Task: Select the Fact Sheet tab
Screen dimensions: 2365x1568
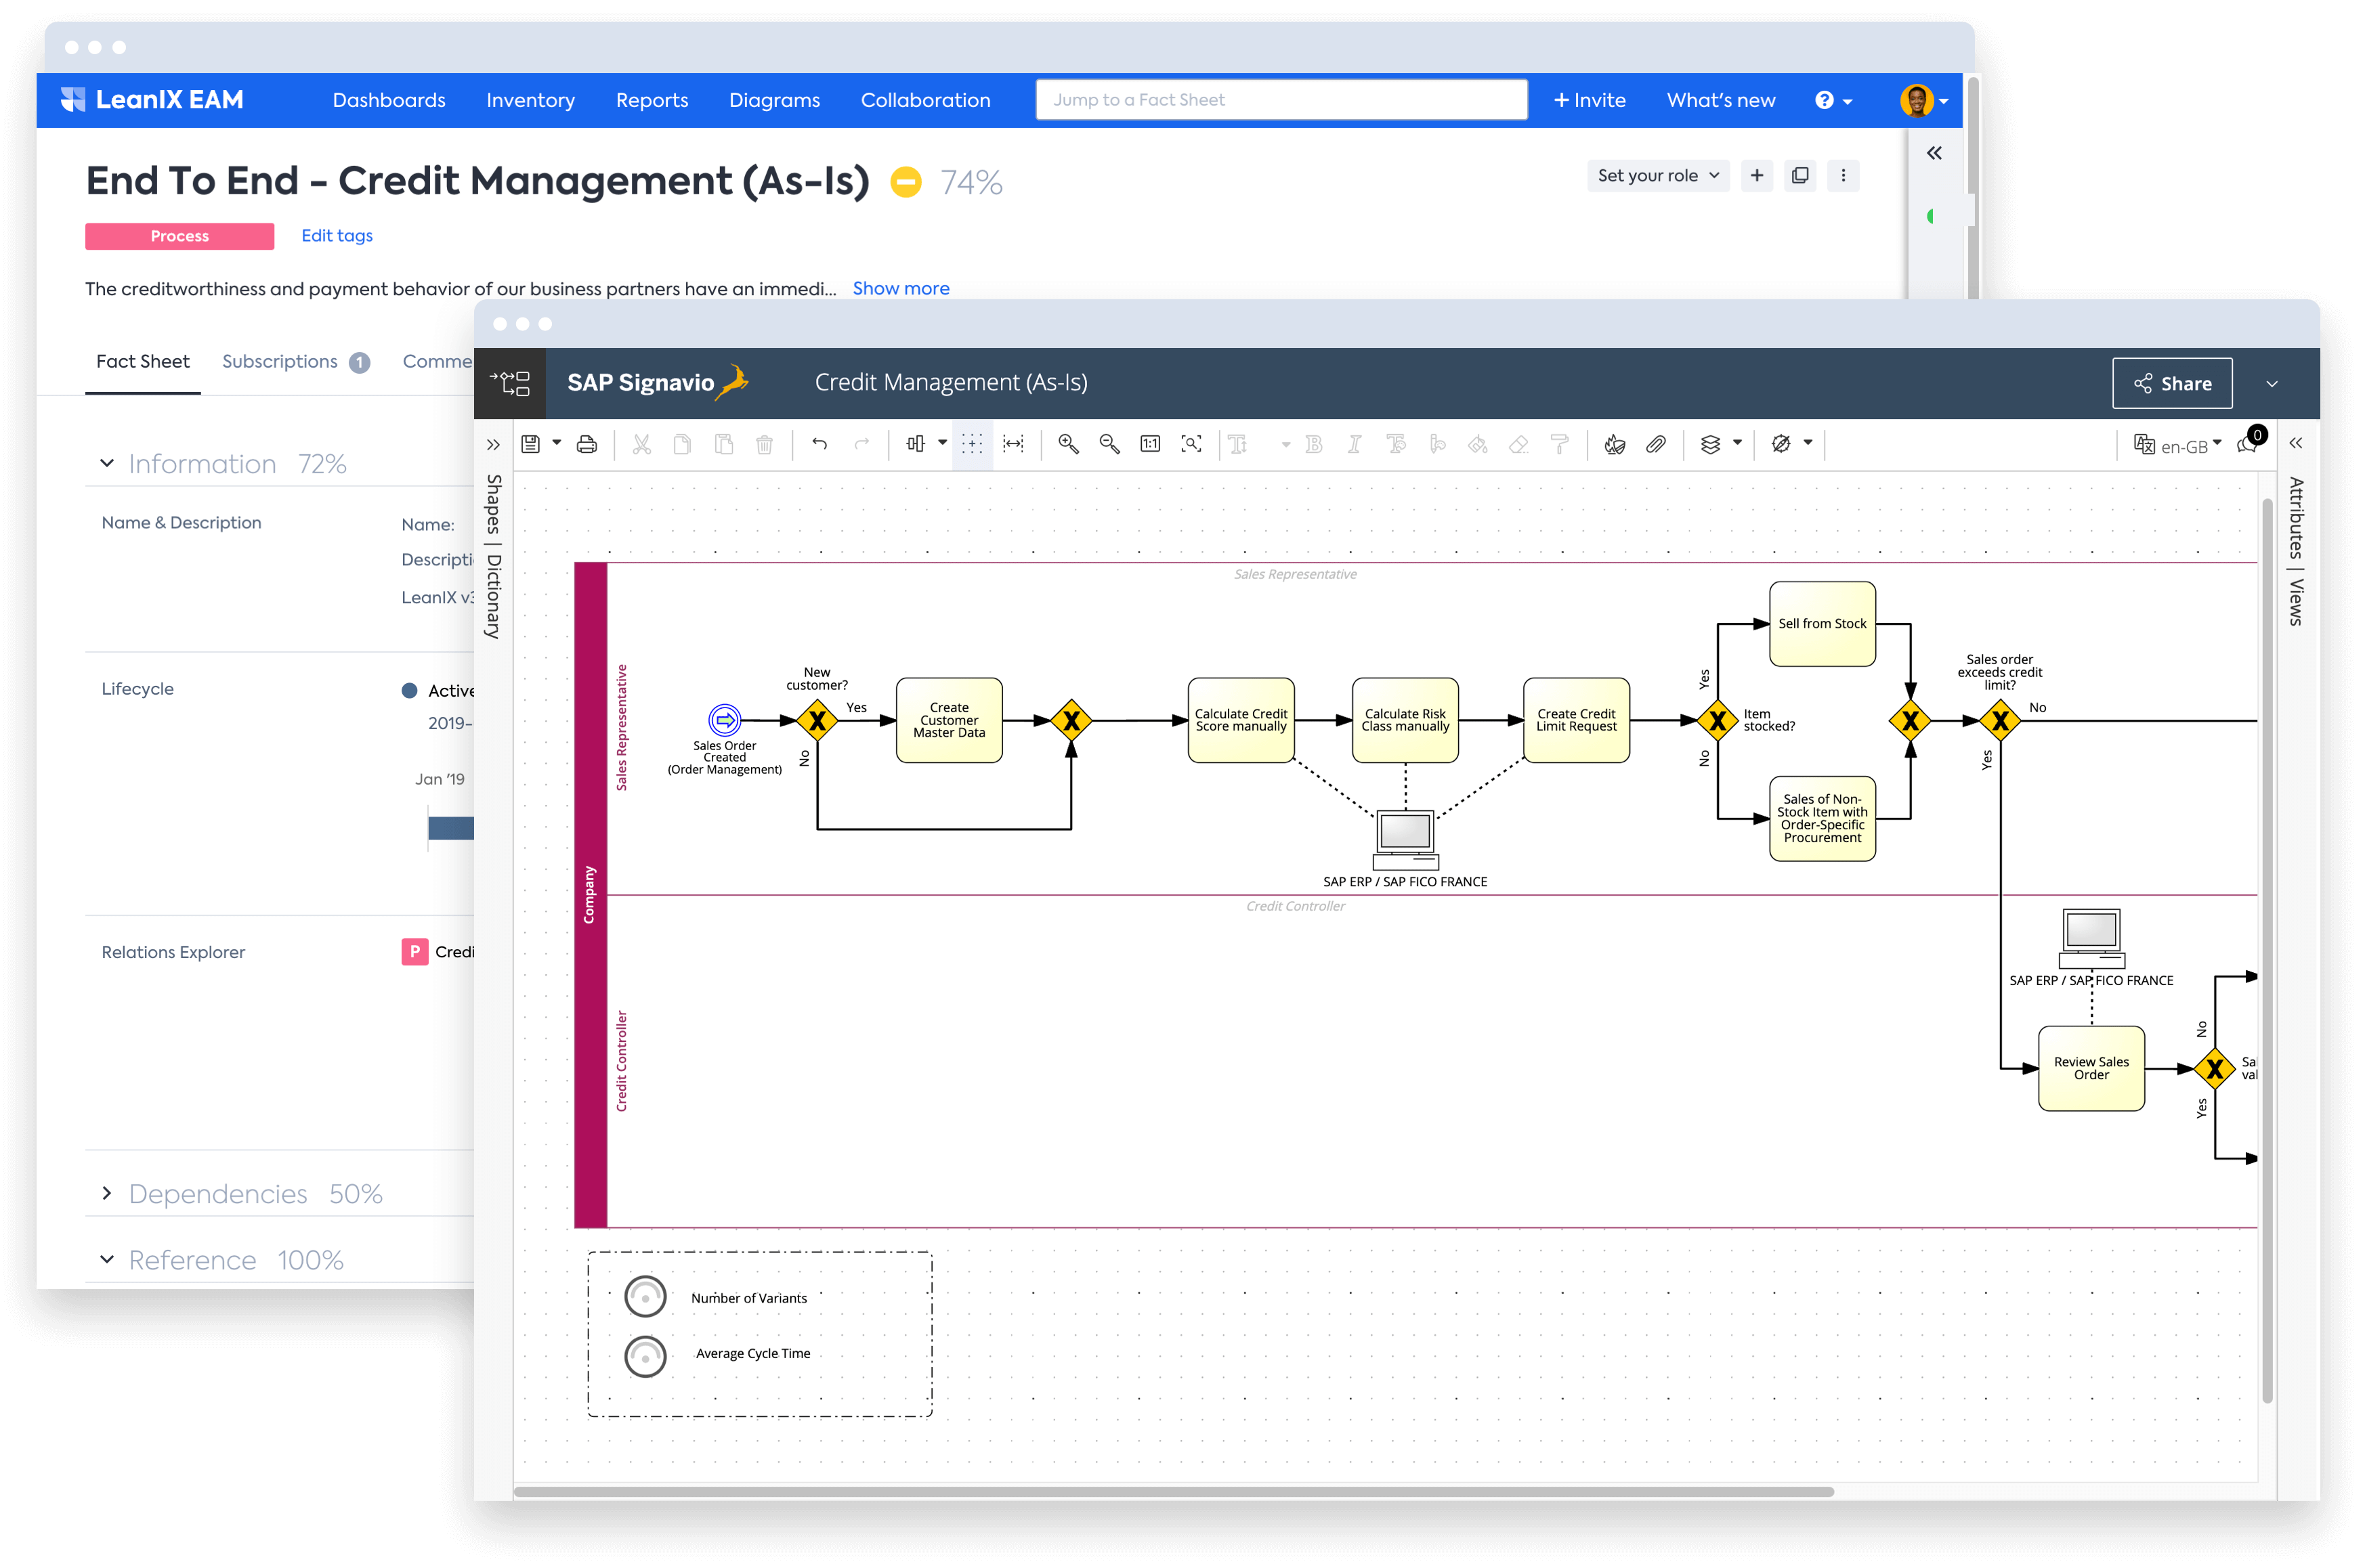Action: [143, 362]
